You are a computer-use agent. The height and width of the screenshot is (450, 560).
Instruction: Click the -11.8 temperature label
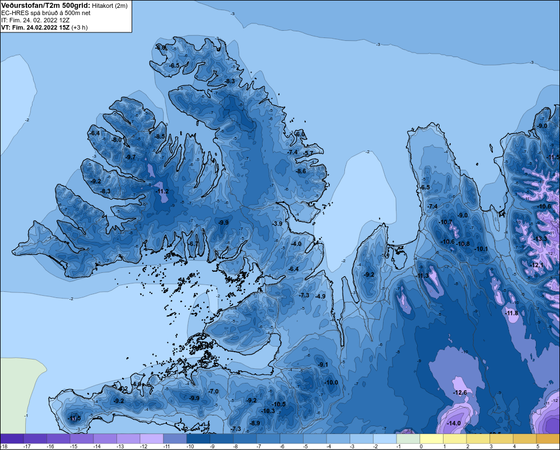(511, 313)
